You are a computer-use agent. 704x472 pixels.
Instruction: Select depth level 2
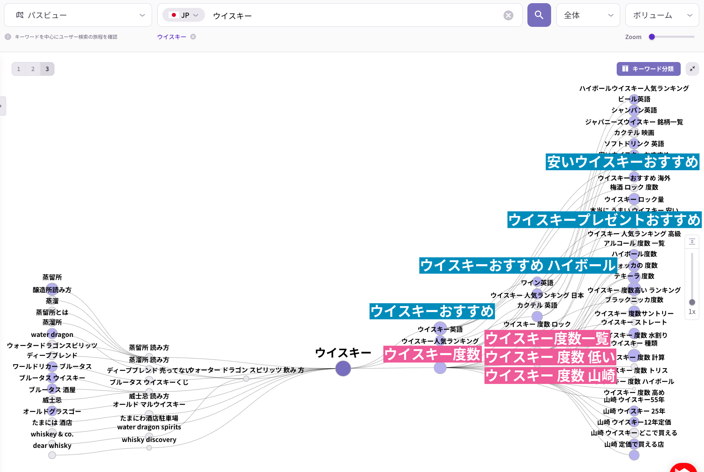(33, 69)
